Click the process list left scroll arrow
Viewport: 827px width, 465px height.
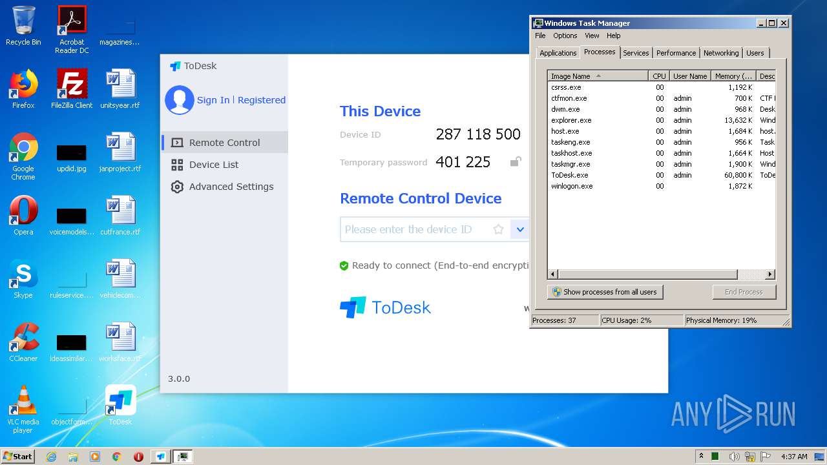click(552, 274)
